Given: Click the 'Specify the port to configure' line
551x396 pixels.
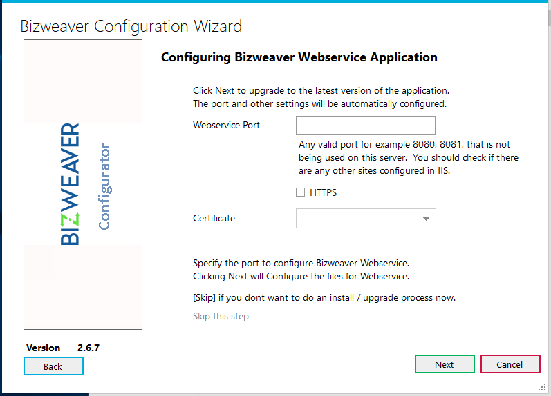Looking at the screenshot, I should tap(301, 263).
